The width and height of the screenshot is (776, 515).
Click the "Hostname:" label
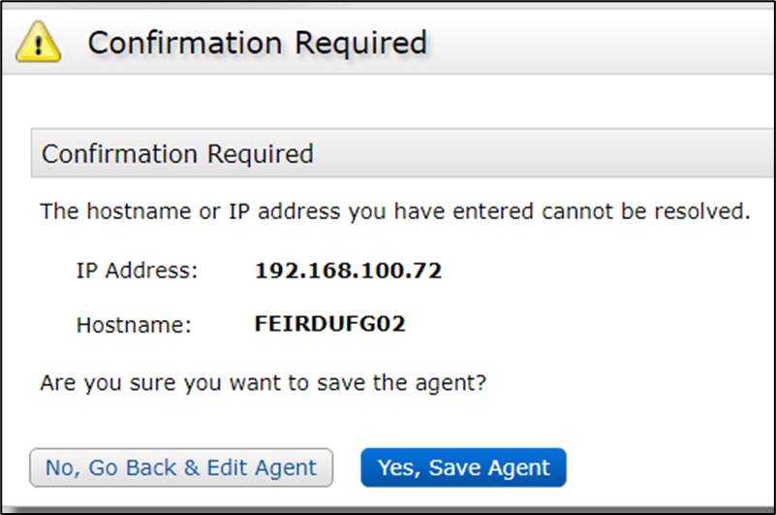point(135,325)
